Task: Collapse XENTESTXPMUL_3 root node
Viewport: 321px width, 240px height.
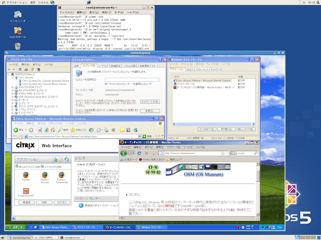Action: point(8,74)
